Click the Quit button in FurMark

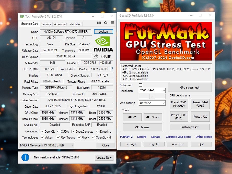click(201, 144)
